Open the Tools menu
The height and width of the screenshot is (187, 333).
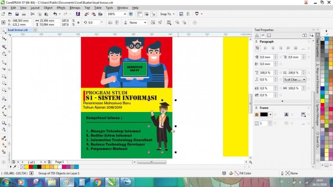pos(109,8)
